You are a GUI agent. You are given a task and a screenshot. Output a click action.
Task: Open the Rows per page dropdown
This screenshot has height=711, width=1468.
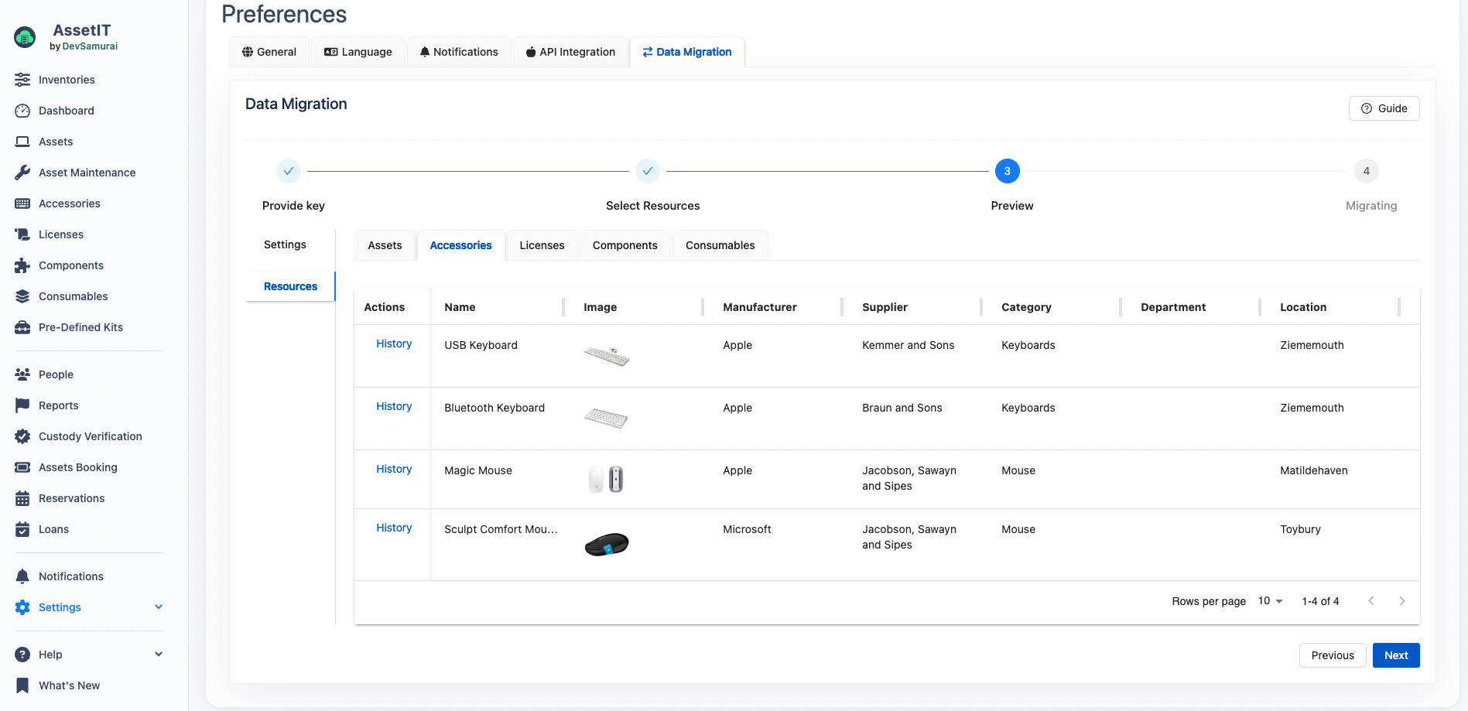(1270, 601)
